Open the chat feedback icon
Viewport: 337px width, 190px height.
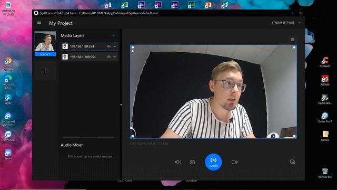292,162
